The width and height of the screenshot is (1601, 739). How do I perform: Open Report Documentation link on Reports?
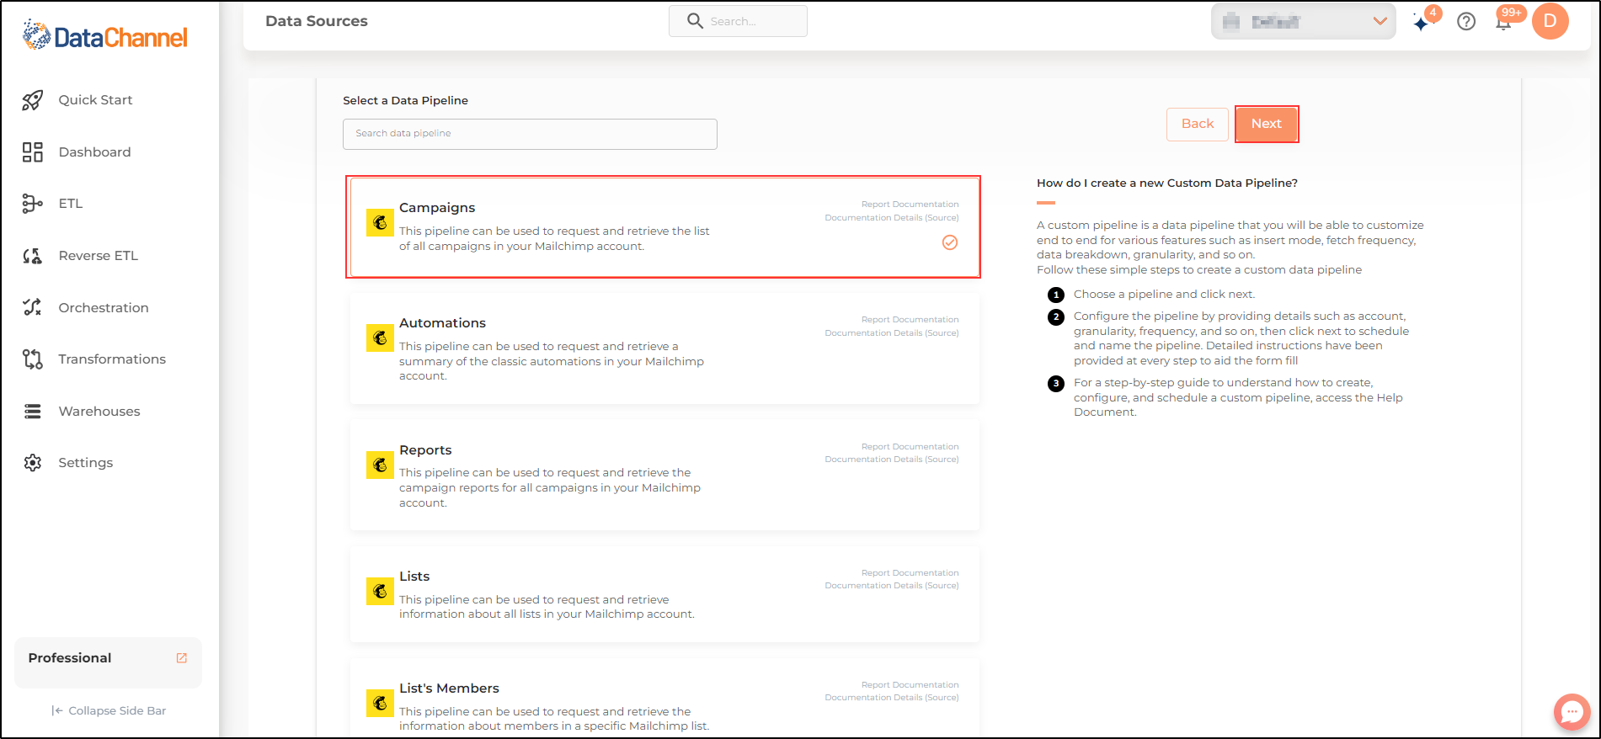[x=910, y=447]
